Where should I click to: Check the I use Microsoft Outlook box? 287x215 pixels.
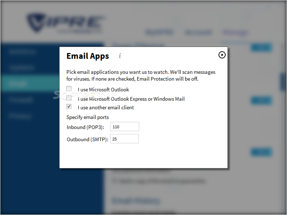tap(69, 89)
